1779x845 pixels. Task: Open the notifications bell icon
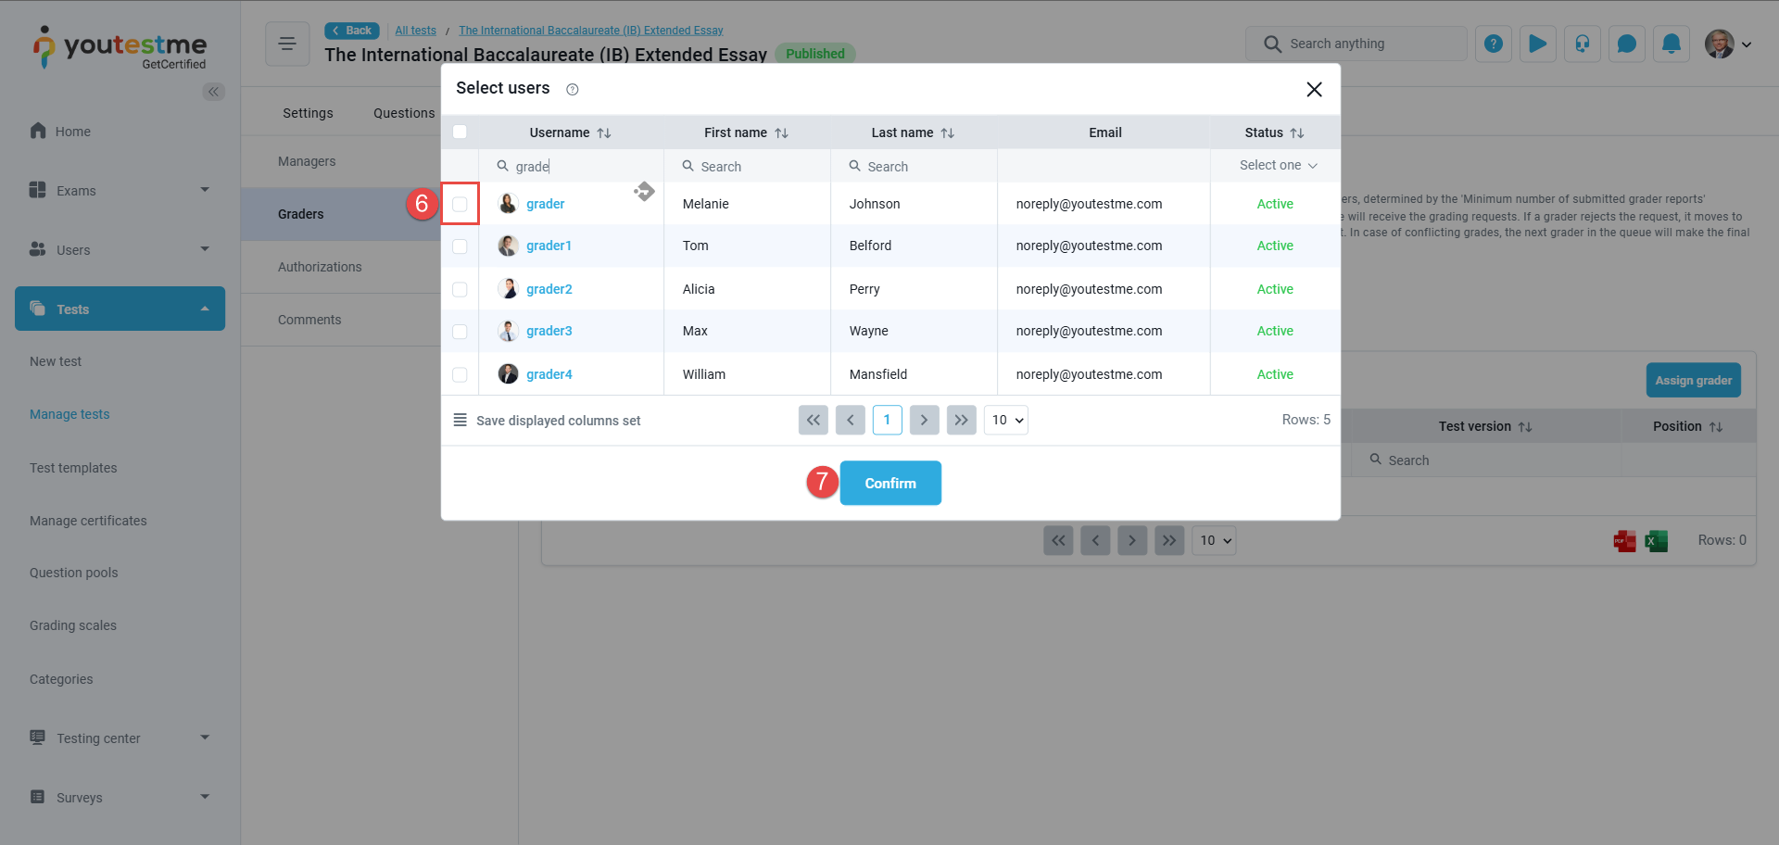[x=1671, y=44]
